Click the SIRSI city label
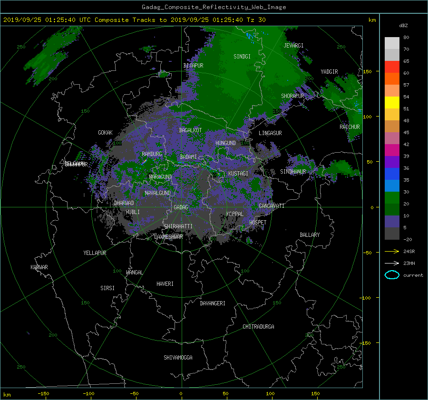Viewport: 428px width, 400px height. pyautogui.click(x=107, y=288)
